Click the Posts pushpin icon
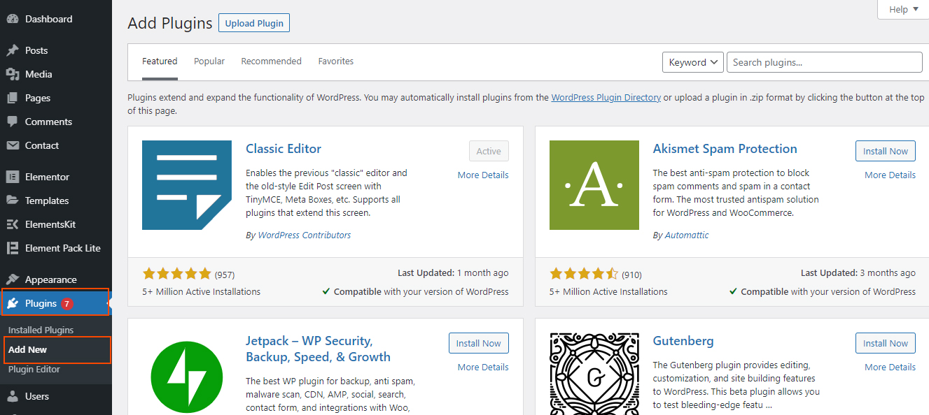The width and height of the screenshot is (929, 415). [13, 50]
